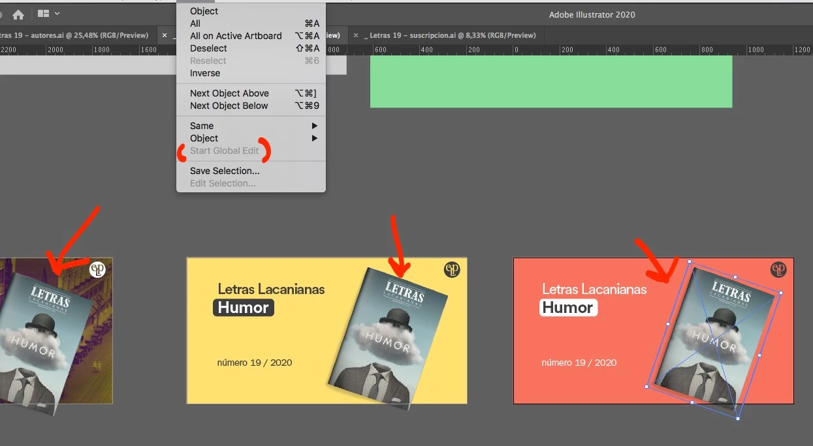Select the book cover on the red artboard
Image resolution: width=813 pixels, height=446 pixels.
pyautogui.click(x=714, y=340)
